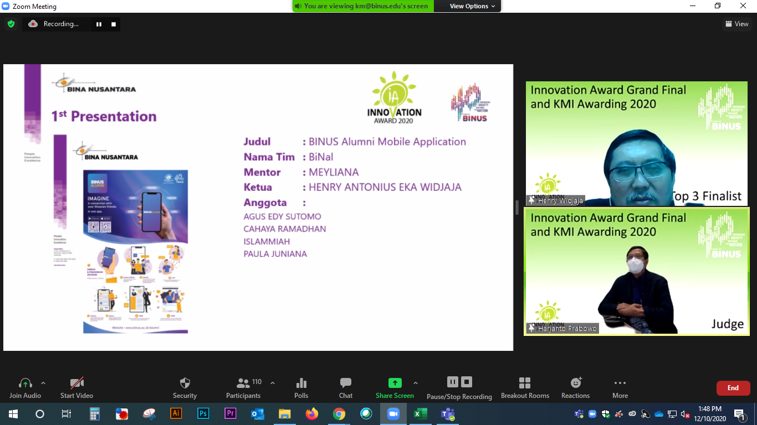Open the Security shield menu
Screen dimensions: 757x425
[185, 388]
